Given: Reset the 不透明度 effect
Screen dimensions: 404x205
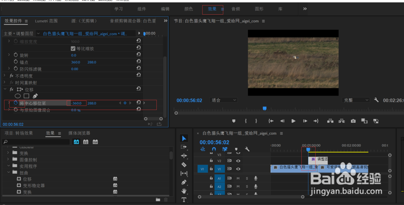Looking at the screenshot, I should pos(139,75).
